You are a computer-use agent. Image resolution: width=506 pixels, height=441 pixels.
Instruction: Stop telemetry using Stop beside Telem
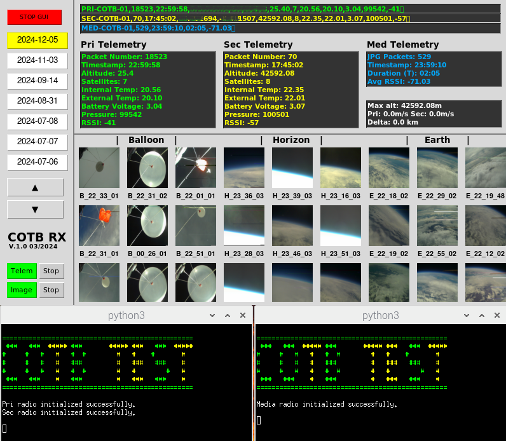[51, 271]
